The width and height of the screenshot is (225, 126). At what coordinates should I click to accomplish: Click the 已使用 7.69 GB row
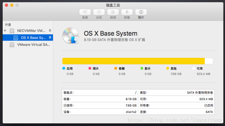click(x=100, y=106)
